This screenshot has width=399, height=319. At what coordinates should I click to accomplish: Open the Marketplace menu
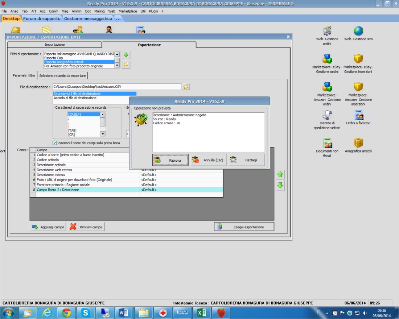[127, 11]
